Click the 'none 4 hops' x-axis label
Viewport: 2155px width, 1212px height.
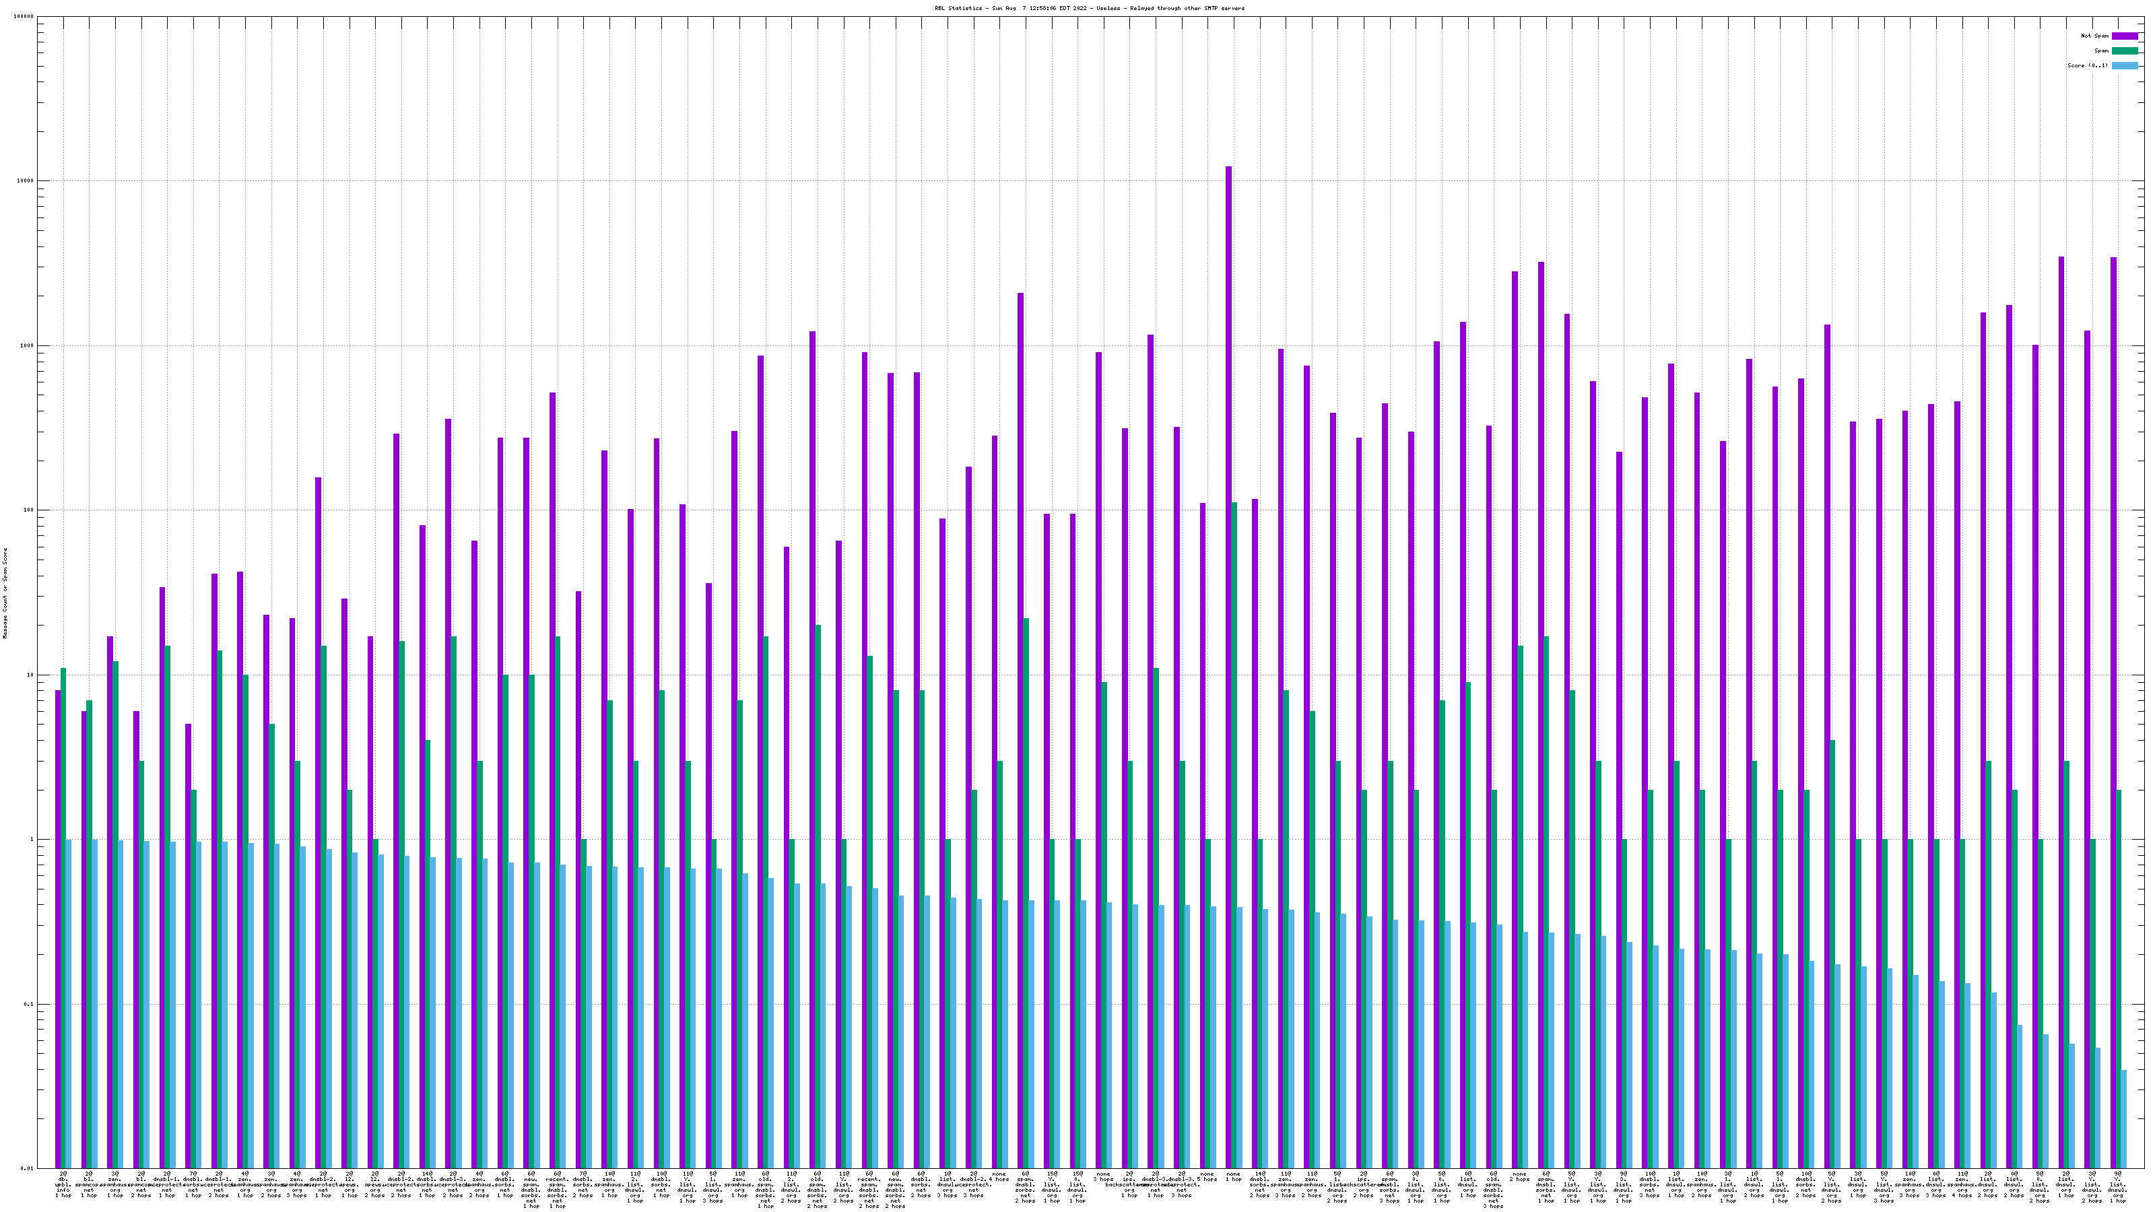click(x=999, y=1177)
